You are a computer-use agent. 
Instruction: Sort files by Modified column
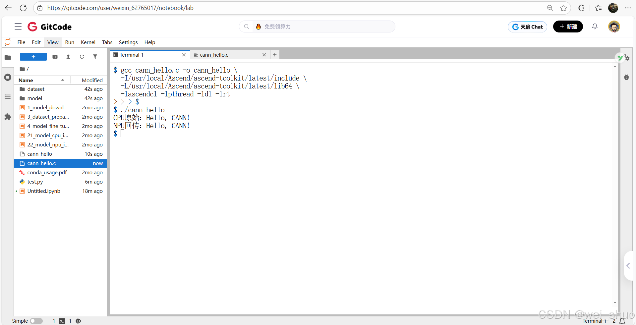pos(89,80)
